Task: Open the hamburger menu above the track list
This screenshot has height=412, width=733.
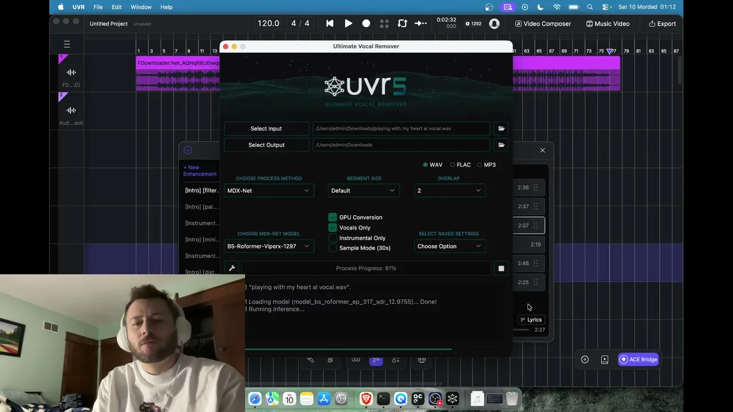Action: pos(67,44)
